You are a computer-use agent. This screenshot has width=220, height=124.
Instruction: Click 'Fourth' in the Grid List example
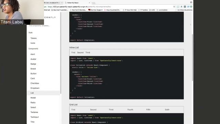130,110
